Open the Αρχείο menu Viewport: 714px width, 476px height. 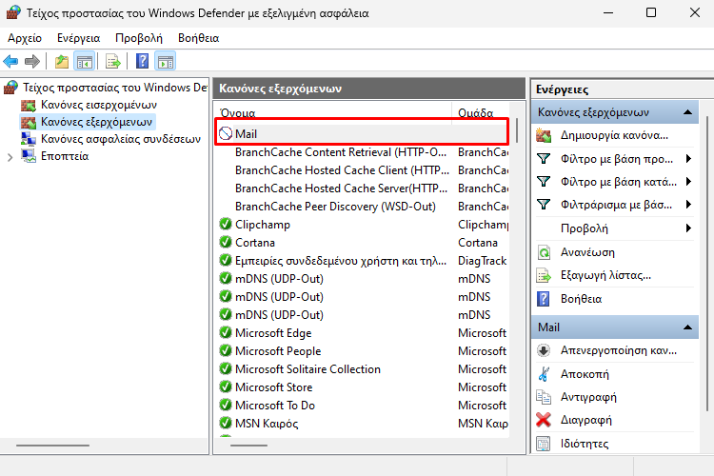[x=25, y=38]
